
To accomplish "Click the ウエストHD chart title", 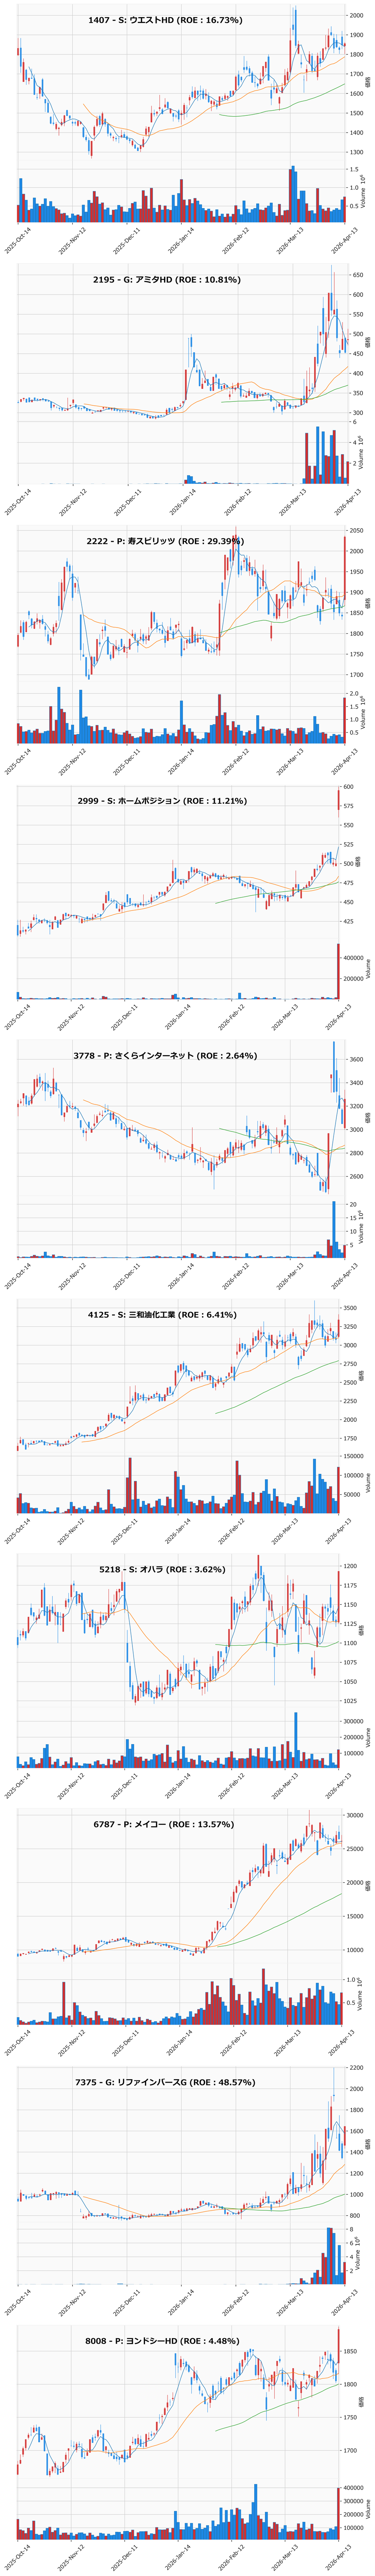I will 164,20.
